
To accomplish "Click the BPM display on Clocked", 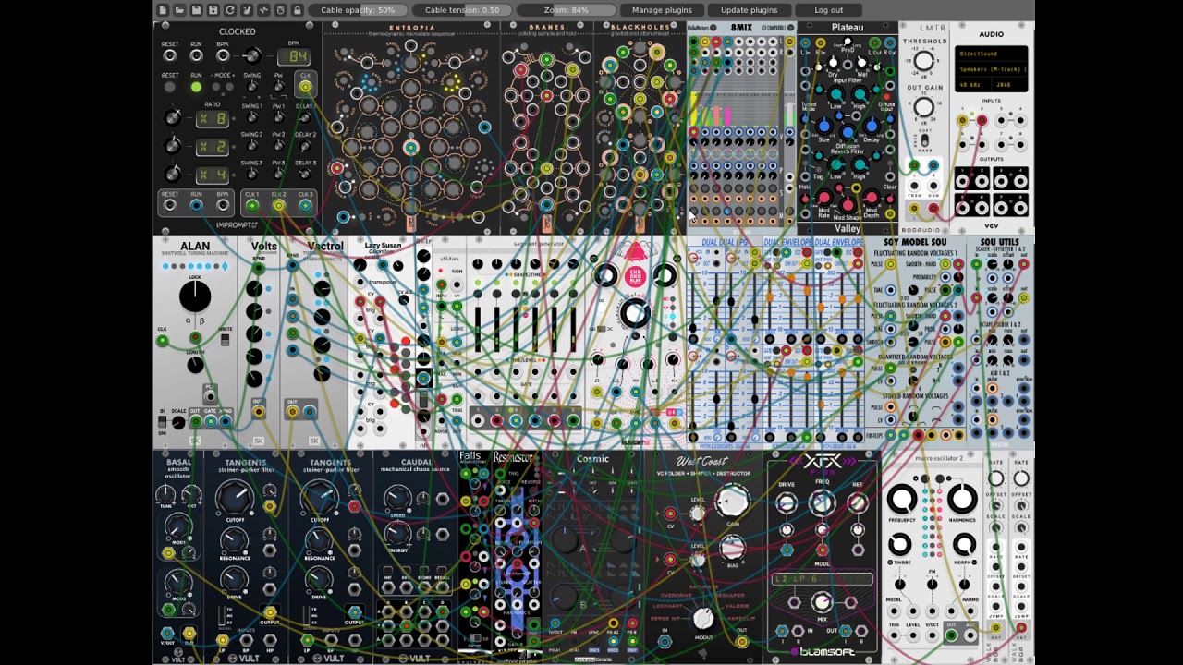I will [x=292, y=57].
